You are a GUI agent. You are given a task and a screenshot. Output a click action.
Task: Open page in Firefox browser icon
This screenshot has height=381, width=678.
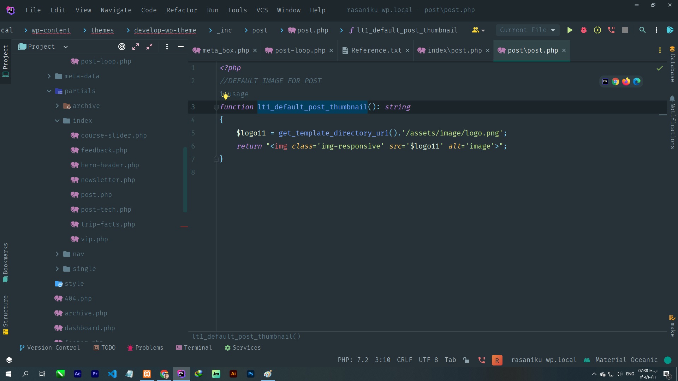[626, 82]
